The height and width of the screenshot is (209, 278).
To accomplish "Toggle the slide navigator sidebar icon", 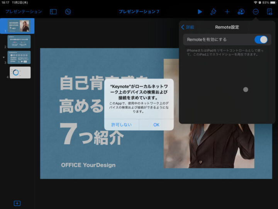I will pos(53,12).
